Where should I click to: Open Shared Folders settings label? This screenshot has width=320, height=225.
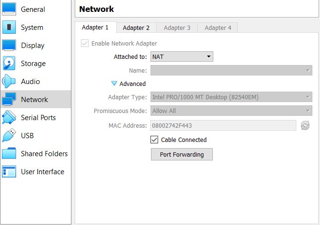[44, 154]
